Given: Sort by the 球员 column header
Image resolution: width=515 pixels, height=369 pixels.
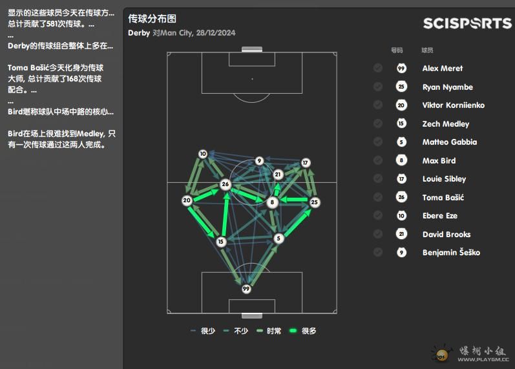Looking at the screenshot, I should pyautogui.click(x=427, y=50).
